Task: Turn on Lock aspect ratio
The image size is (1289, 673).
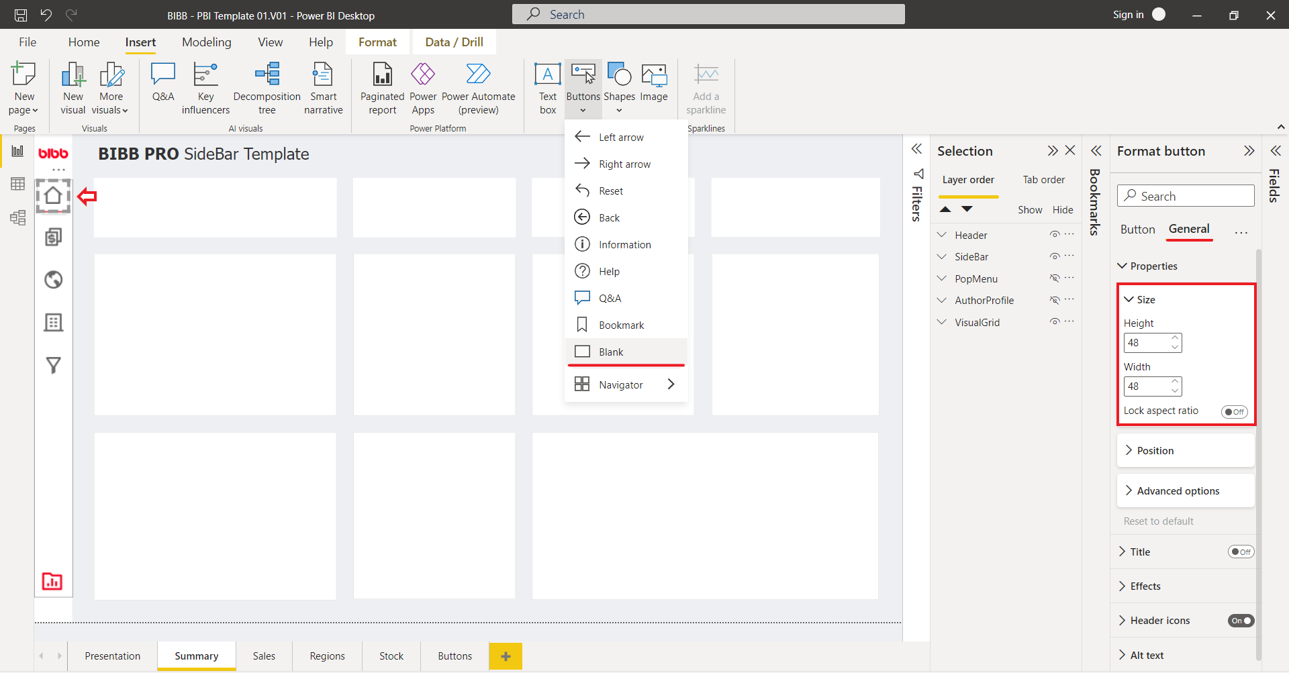Action: 1234,412
